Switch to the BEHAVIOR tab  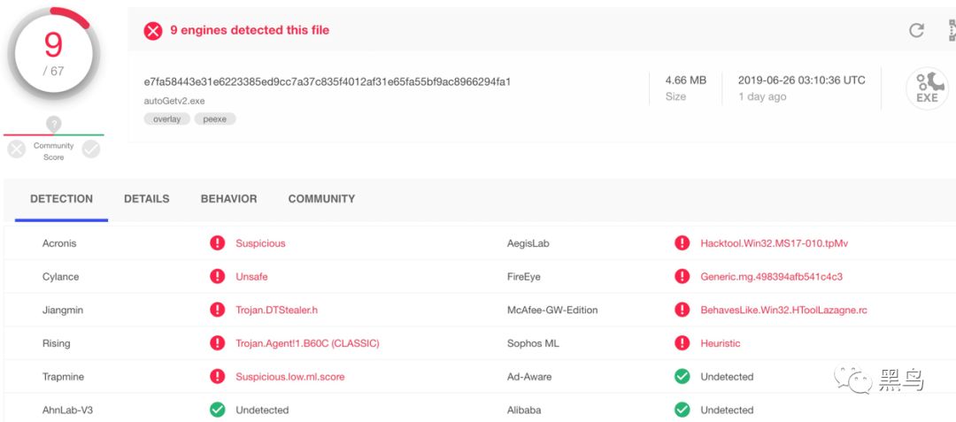228,199
